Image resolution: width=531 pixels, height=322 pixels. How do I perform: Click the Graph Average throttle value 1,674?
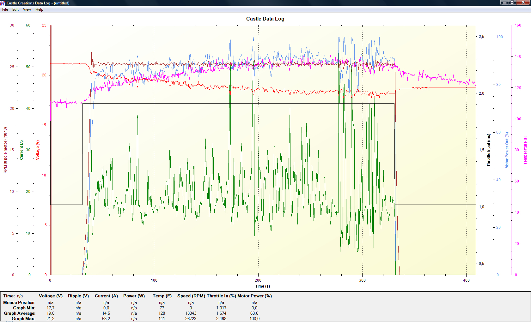pos(221,313)
